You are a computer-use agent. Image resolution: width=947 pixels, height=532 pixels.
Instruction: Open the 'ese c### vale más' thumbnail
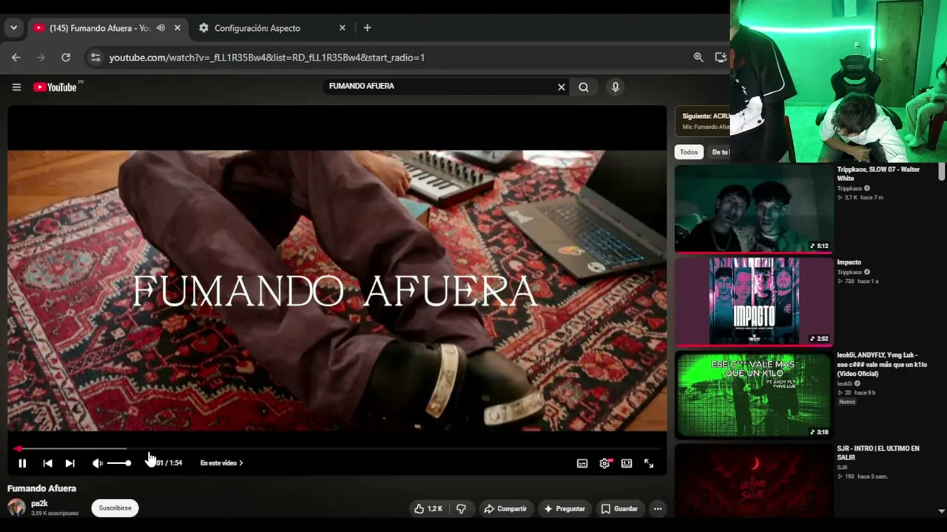click(753, 395)
